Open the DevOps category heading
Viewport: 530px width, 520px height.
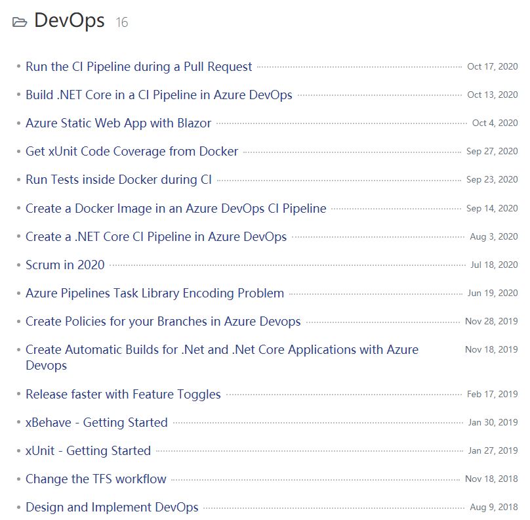click(x=70, y=20)
